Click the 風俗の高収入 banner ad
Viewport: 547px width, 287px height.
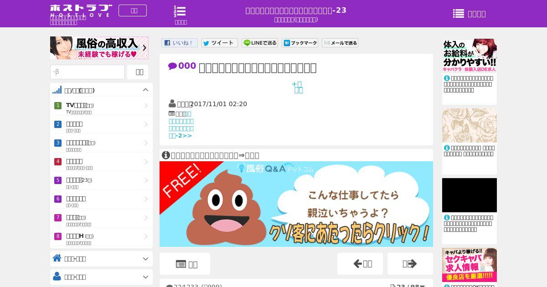(x=99, y=48)
